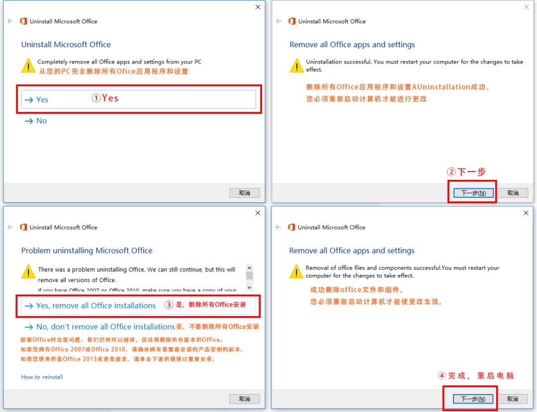Click back arrow in the Problem uninstalling dialog

10,227
